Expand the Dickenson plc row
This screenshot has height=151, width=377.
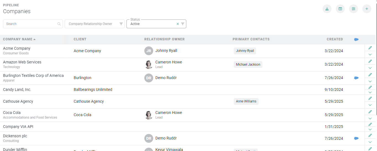(370, 142)
